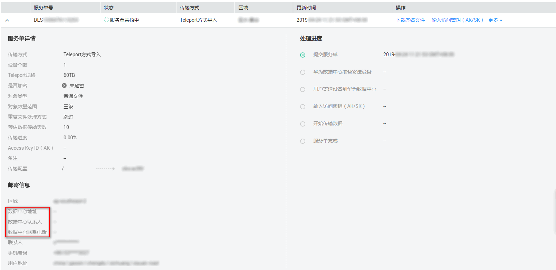Click the 服务单详情 heading
Screen dimensions: 556x270
click(22, 39)
